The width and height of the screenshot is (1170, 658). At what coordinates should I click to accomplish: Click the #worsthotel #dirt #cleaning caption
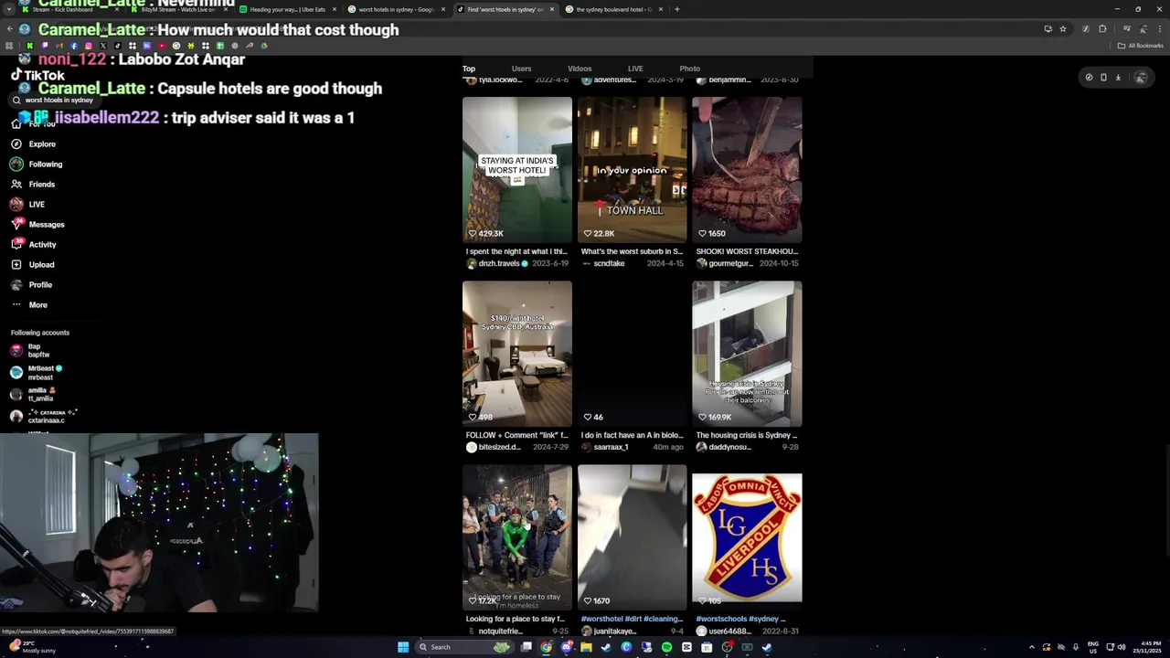pyautogui.click(x=632, y=619)
